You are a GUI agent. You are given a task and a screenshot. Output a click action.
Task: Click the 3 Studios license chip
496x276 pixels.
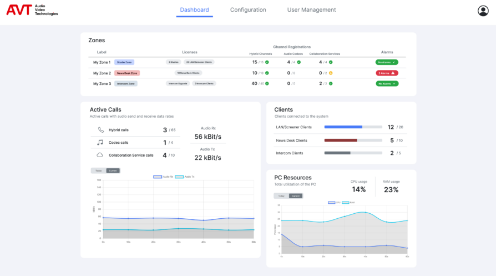[173, 62]
